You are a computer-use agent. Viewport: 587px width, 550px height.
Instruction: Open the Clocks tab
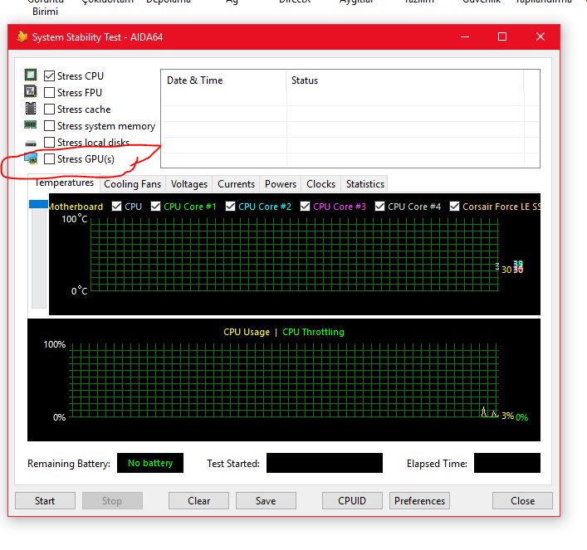[x=320, y=184]
